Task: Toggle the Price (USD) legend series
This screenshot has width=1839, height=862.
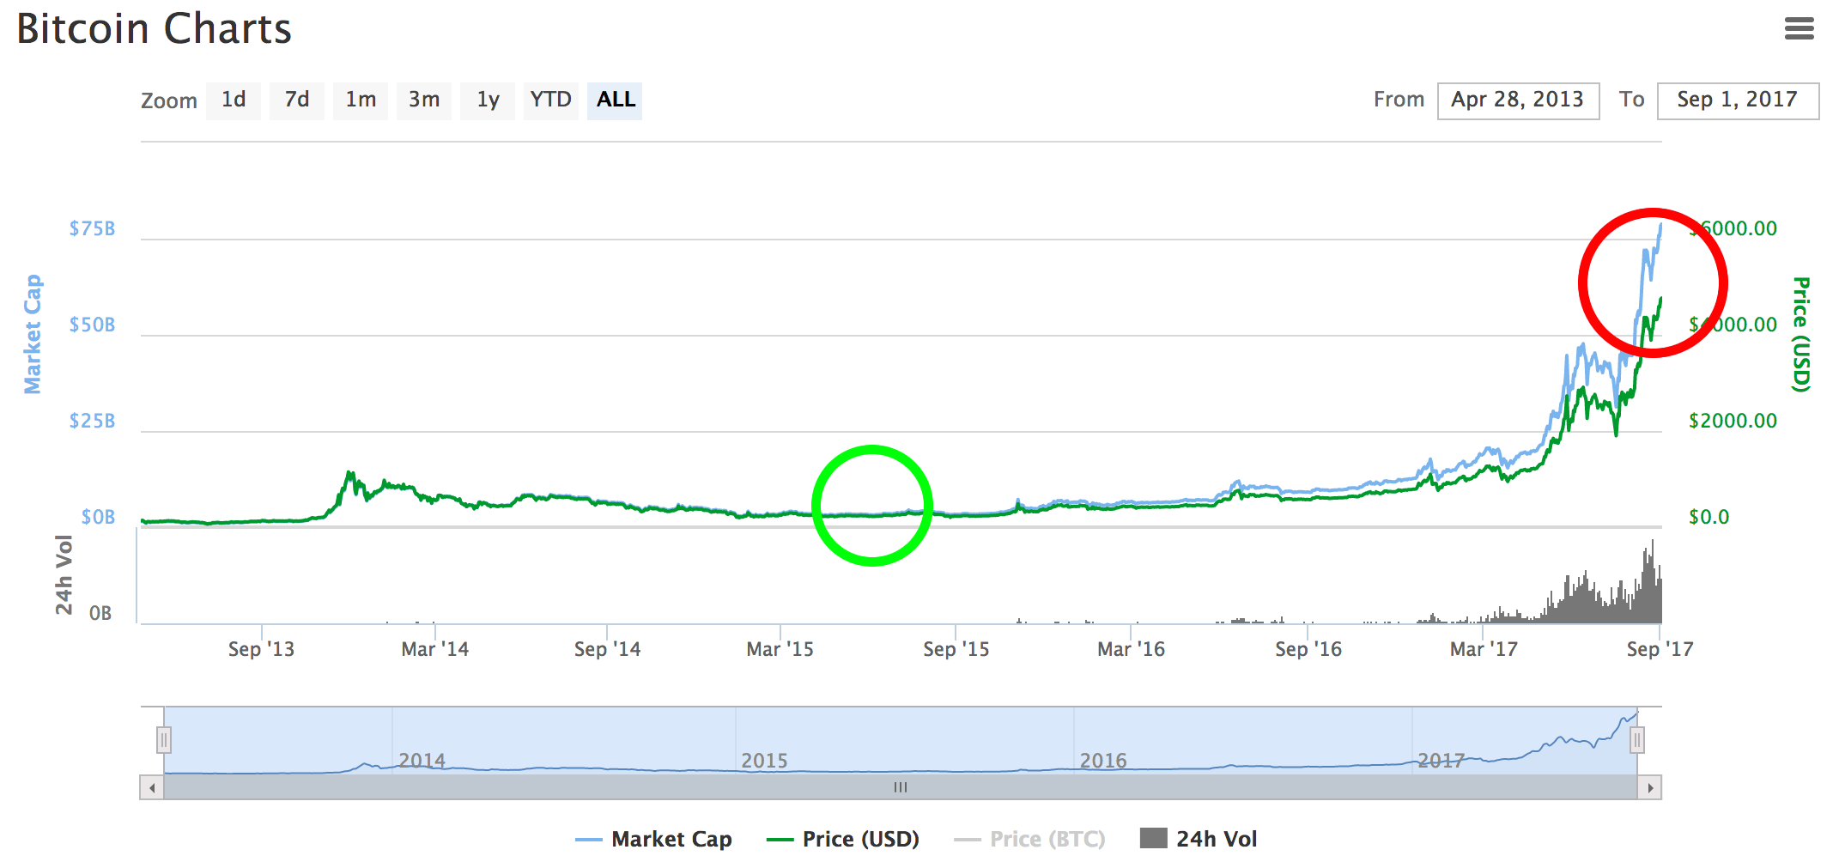Action: [843, 839]
